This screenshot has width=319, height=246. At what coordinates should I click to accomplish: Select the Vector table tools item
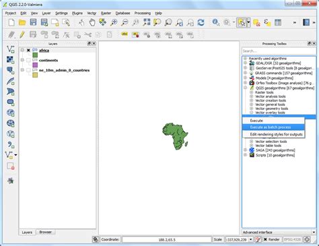(268, 146)
